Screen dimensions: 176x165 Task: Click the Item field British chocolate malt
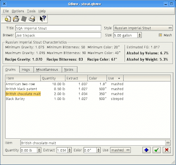93,143
